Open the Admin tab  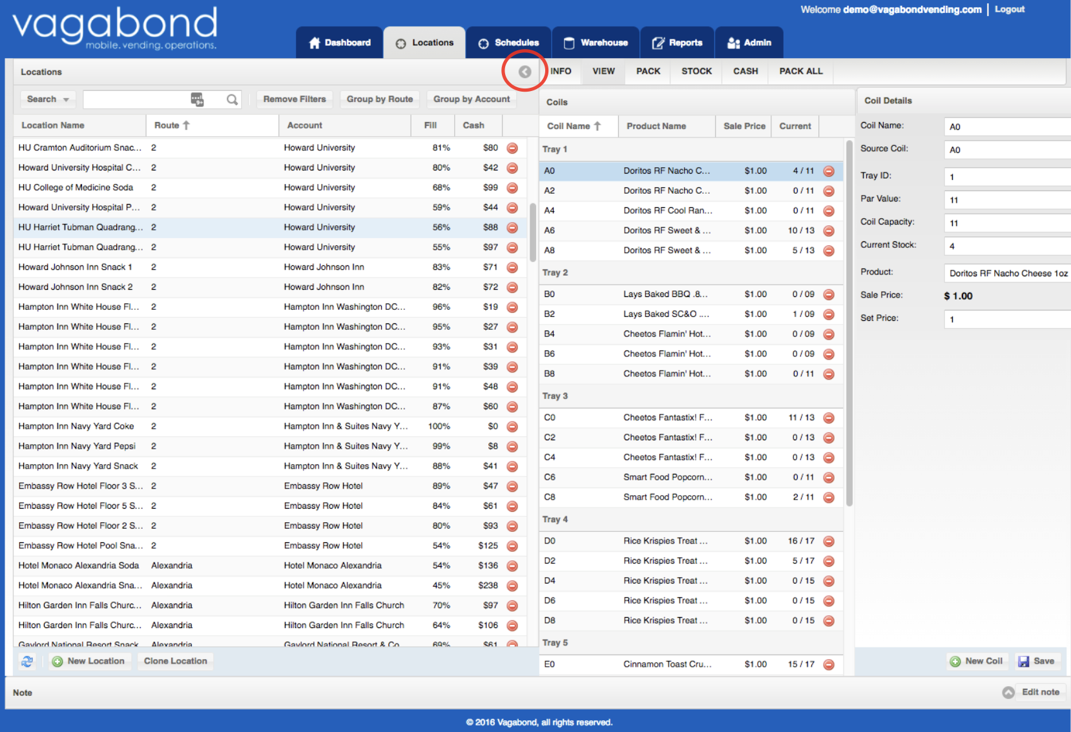click(x=749, y=43)
